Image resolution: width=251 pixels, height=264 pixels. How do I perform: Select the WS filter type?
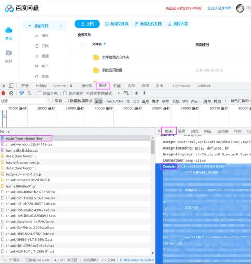coord(185,101)
